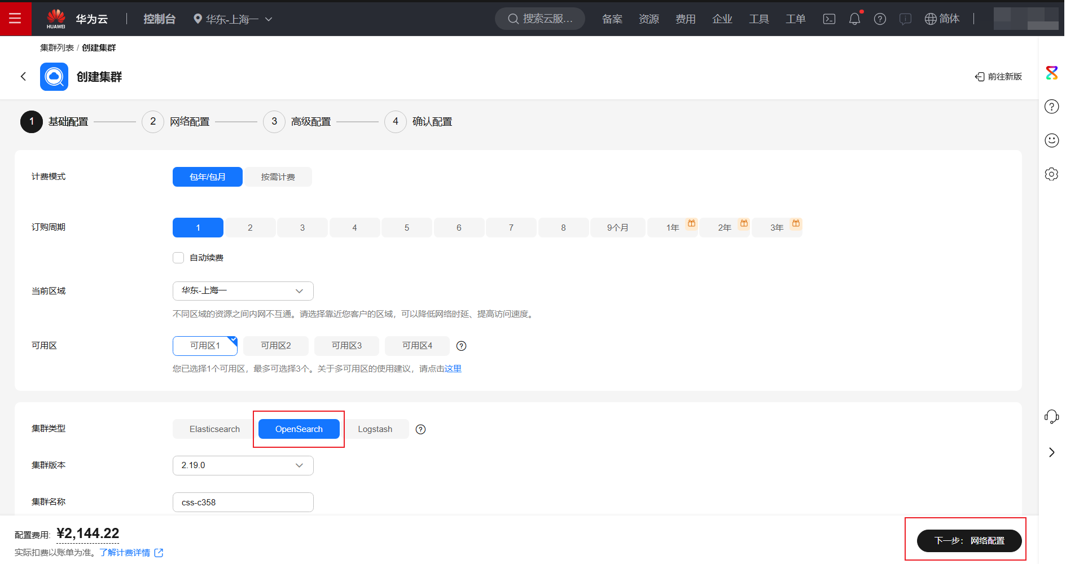This screenshot has height=564, width=1066.
Task: Choose 6 months subscription period
Action: (x=459, y=228)
